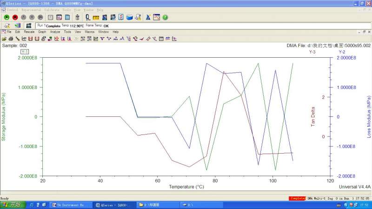This screenshot has height=209, width=372.
Task: Open the Help menu next to Window
Action: [x=115, y=32]
